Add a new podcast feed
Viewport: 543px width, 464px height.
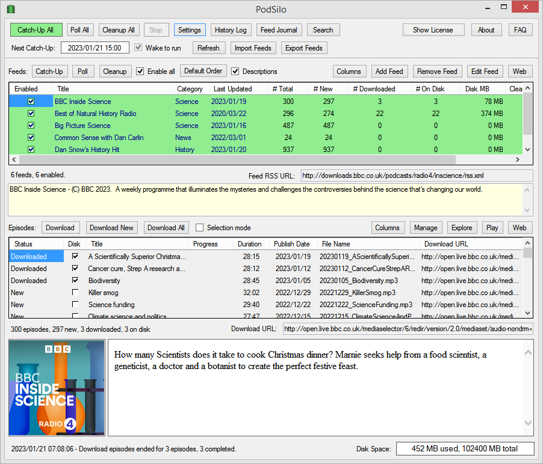tap(389, 71)
